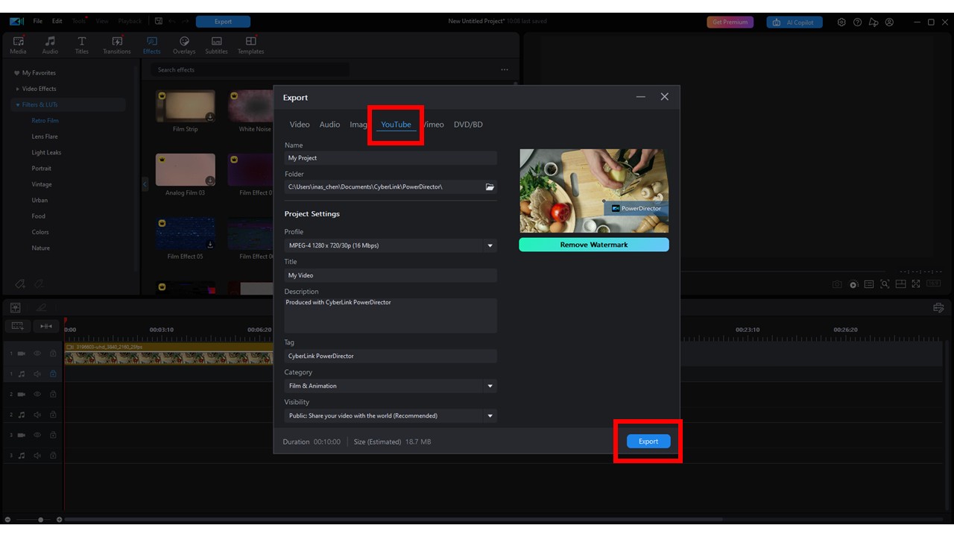Open the Templates room
This screenshot has width=954, height=537.
[251, 45]
